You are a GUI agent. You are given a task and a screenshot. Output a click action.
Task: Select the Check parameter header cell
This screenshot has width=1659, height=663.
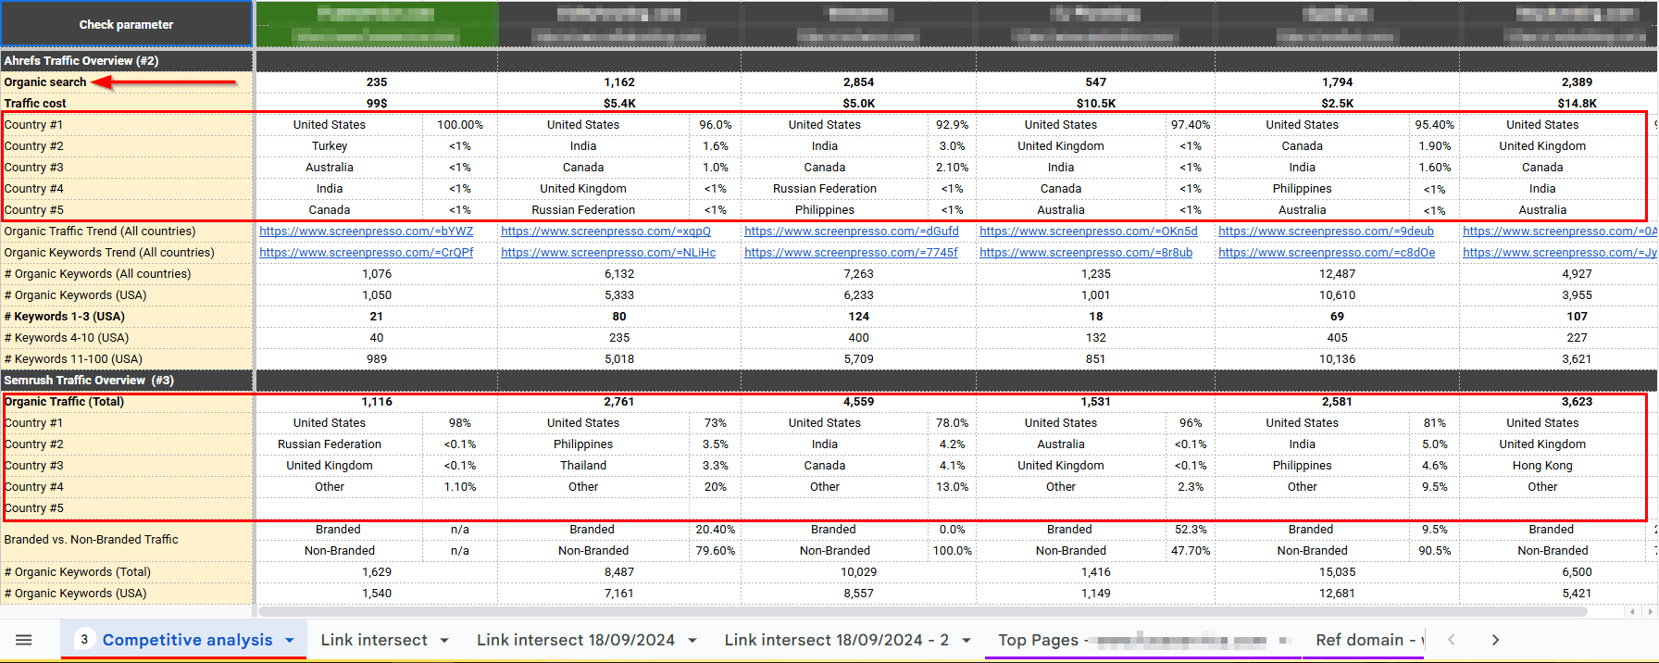click(x=126, y=25)
